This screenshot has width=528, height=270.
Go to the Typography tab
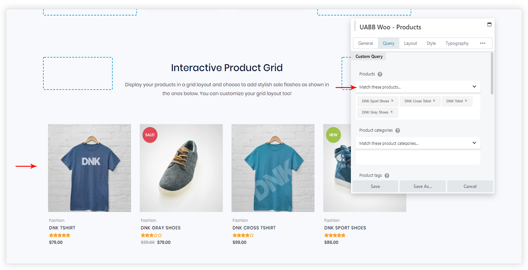tap(457, 43)
